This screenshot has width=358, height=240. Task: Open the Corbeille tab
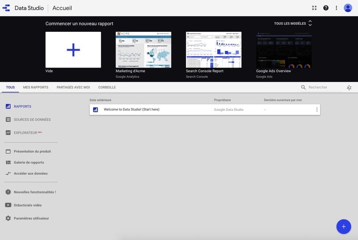click(x=107, y=88)
